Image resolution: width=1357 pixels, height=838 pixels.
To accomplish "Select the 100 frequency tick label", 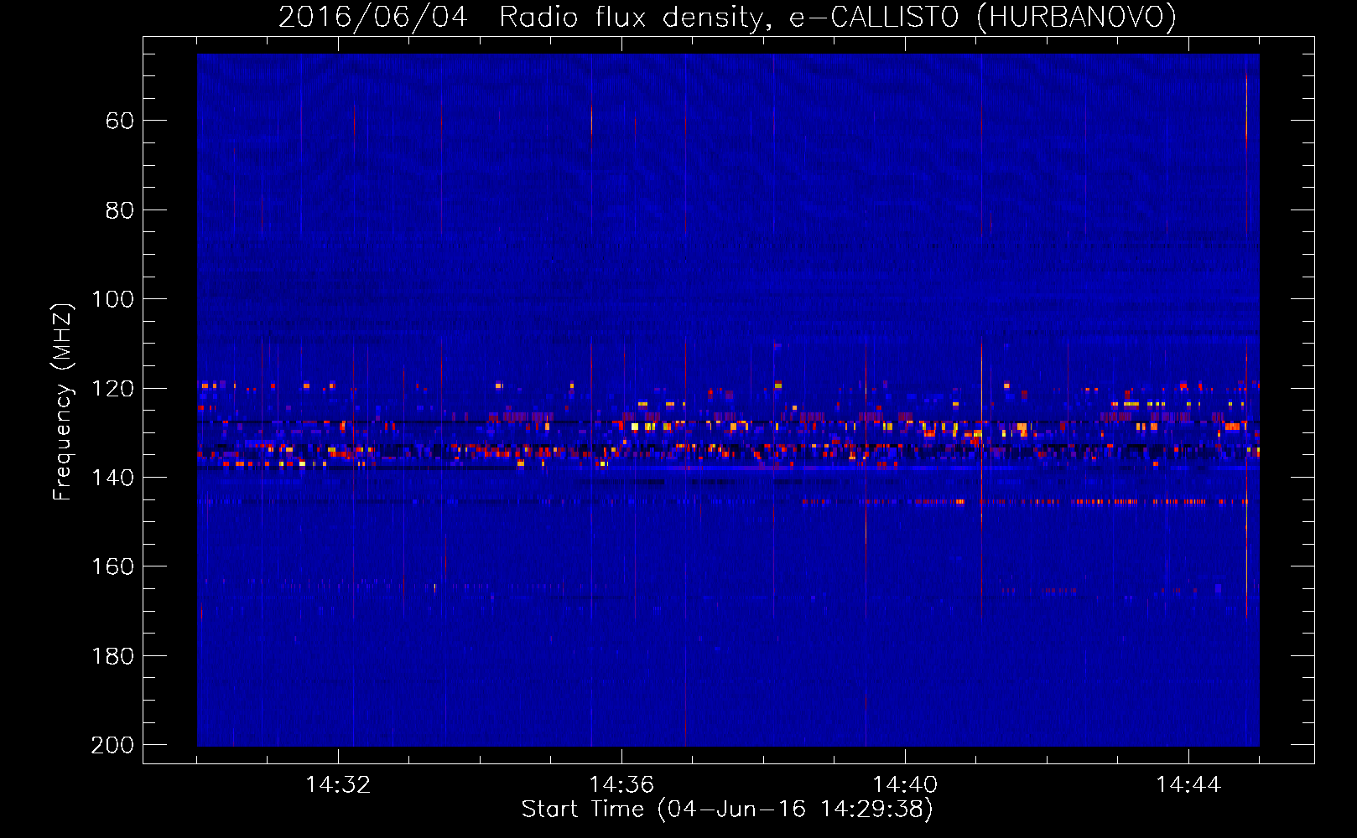I will [112, 299].
